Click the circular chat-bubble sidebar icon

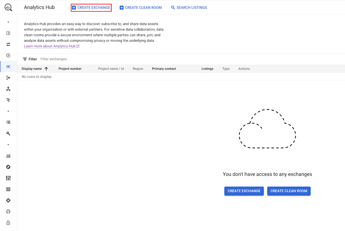pos(8,212)
